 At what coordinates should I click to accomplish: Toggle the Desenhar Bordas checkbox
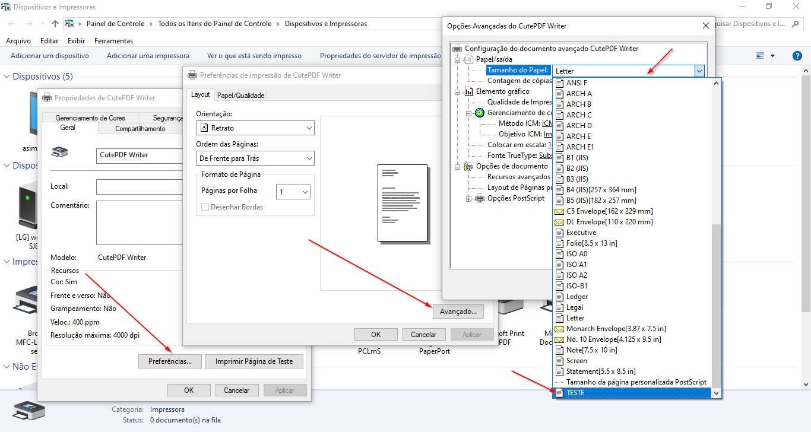point(205,207)
